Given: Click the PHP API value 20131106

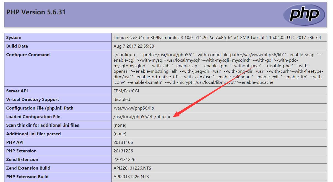Looking at the screenshot, I should [123, 142].
